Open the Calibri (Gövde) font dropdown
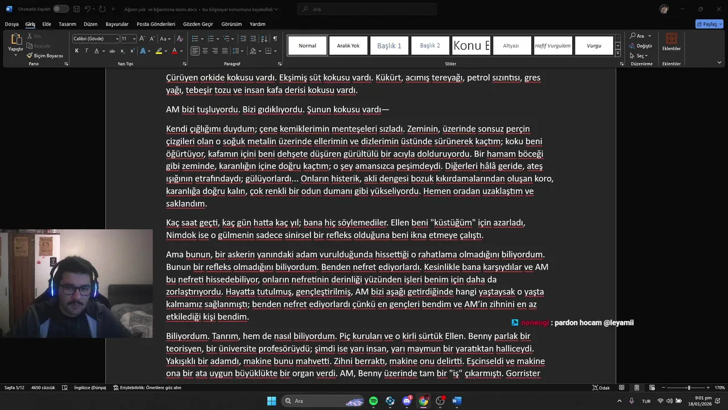Screen dimensions: 728x410 coord(117,39)
